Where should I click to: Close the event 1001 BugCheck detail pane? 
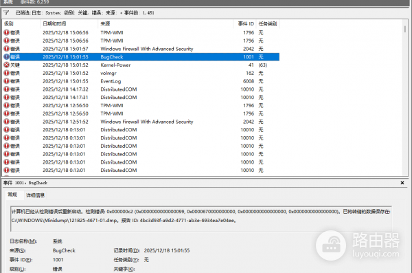pyautogui.click(x=402, y=183)
